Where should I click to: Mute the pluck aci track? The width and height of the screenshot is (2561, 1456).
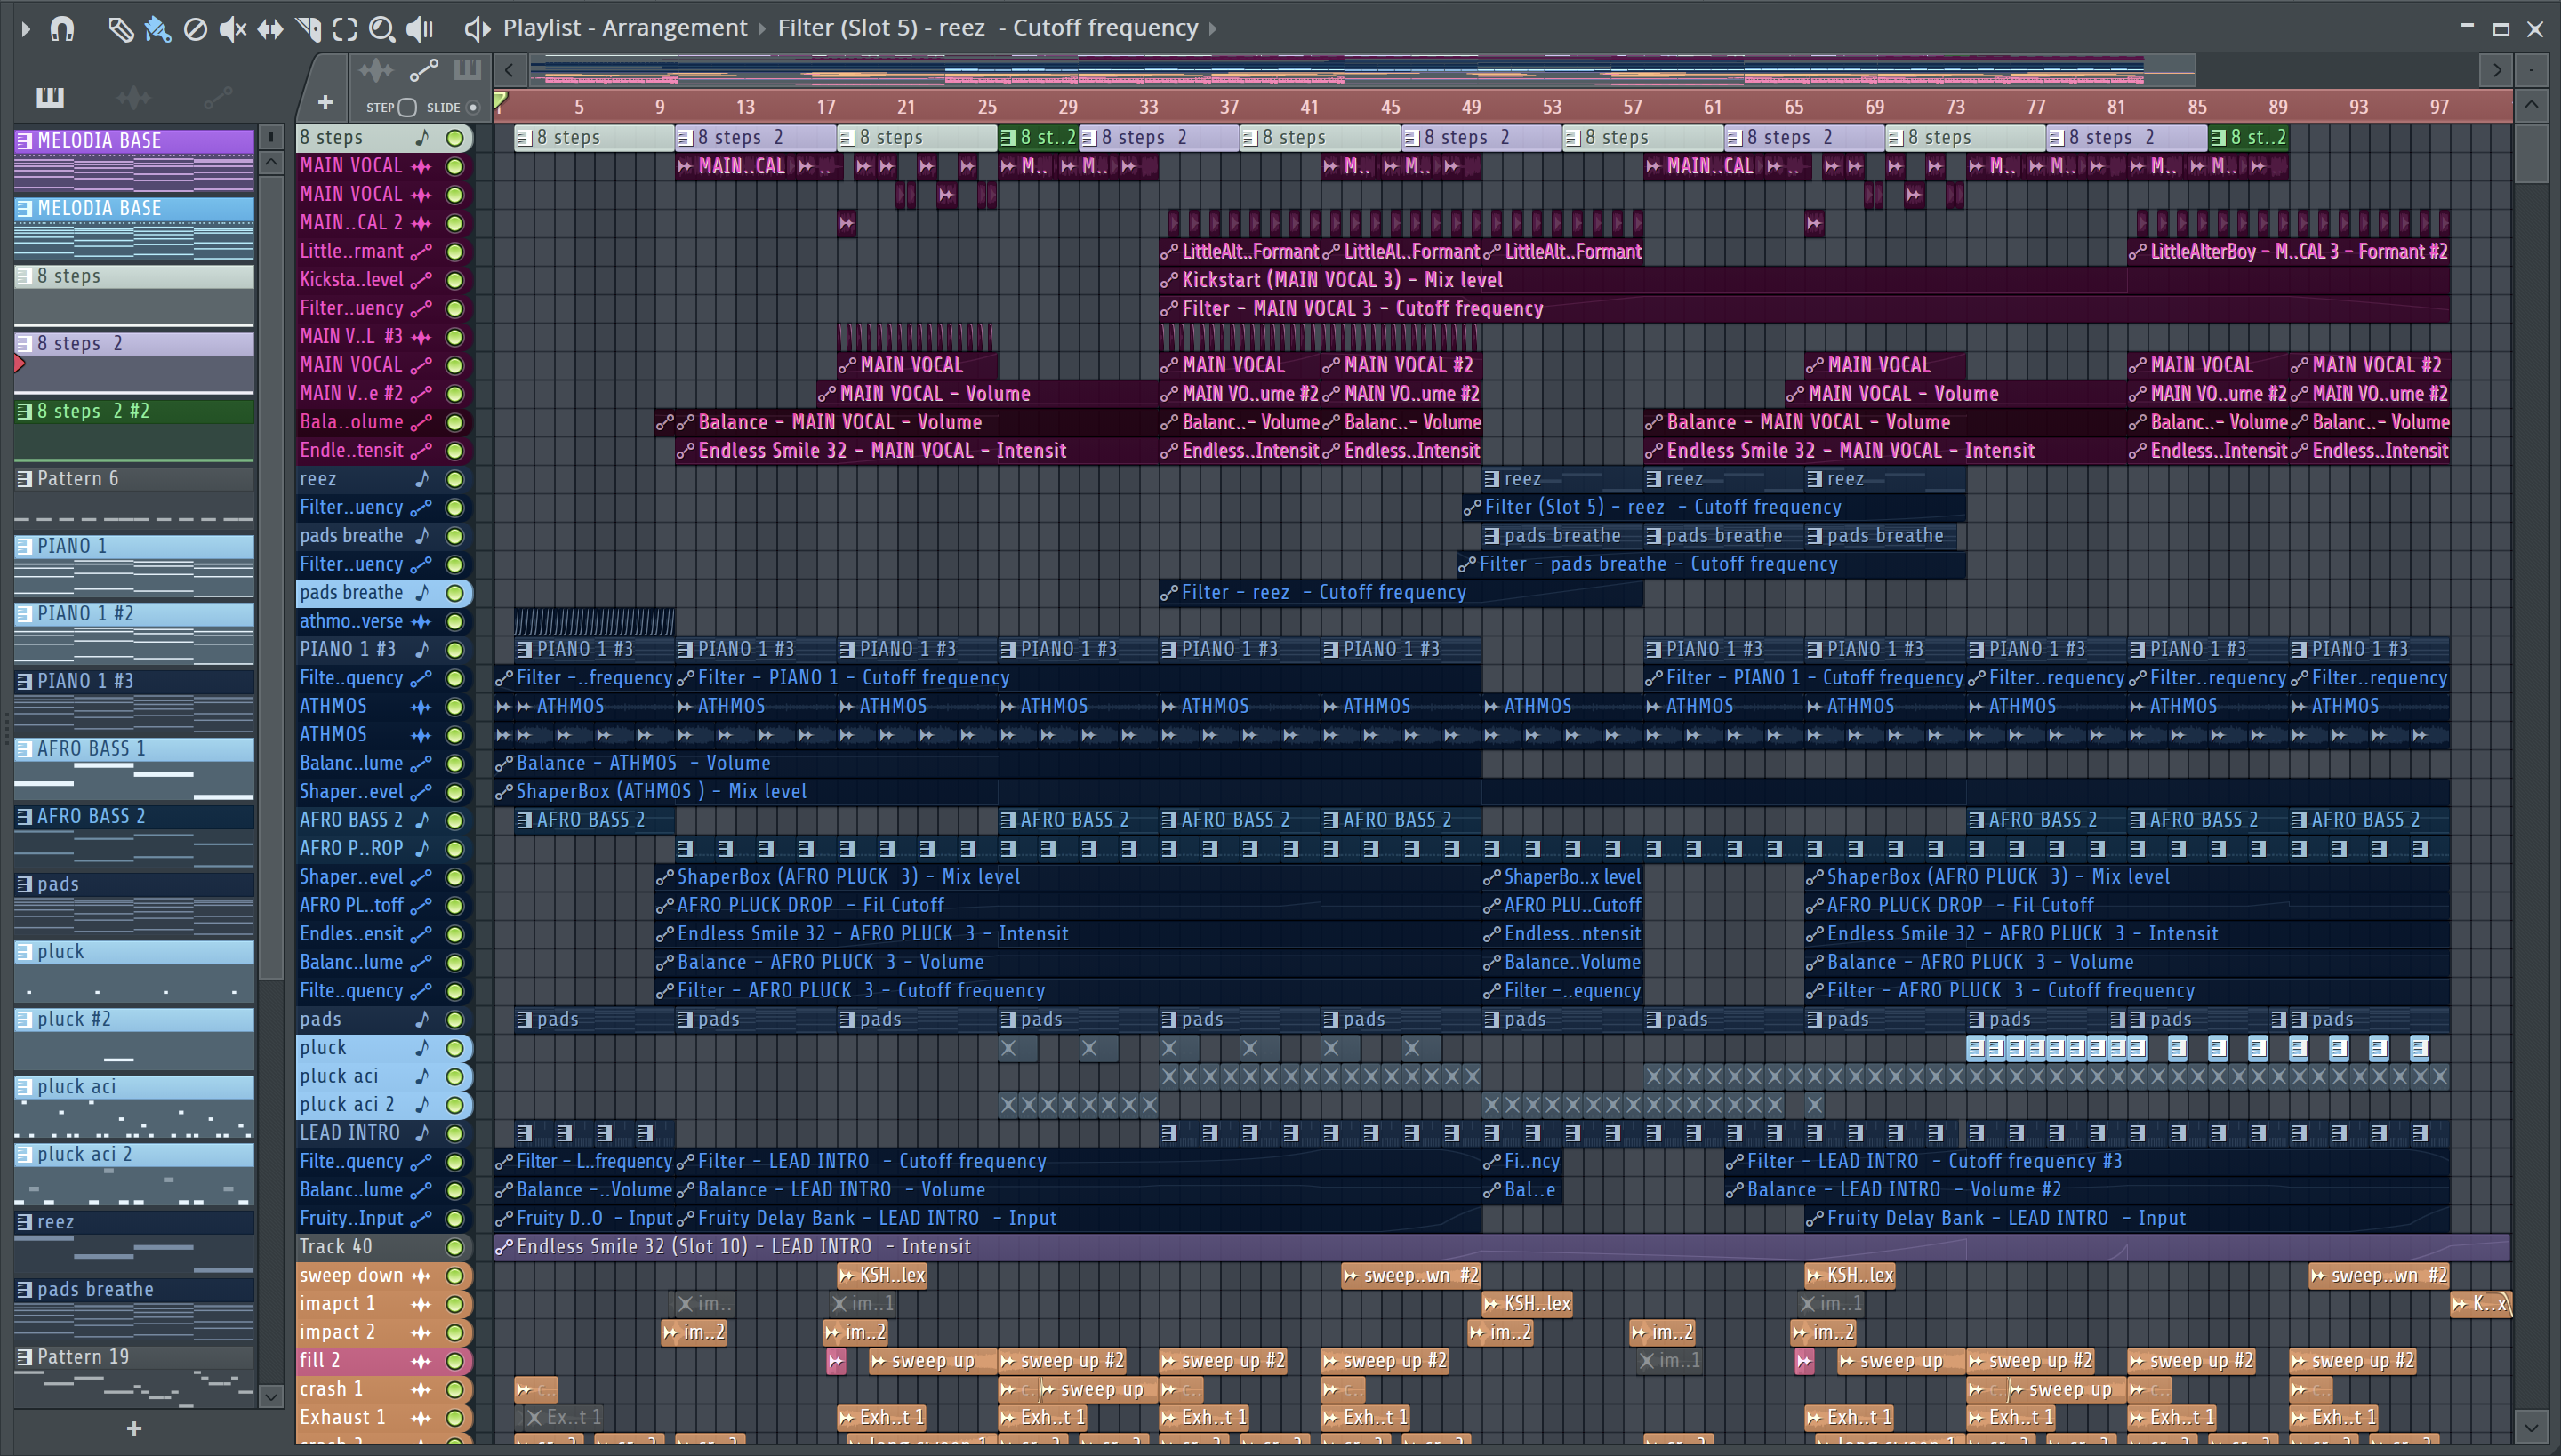pyautogui.click(x=454, y=1076)
